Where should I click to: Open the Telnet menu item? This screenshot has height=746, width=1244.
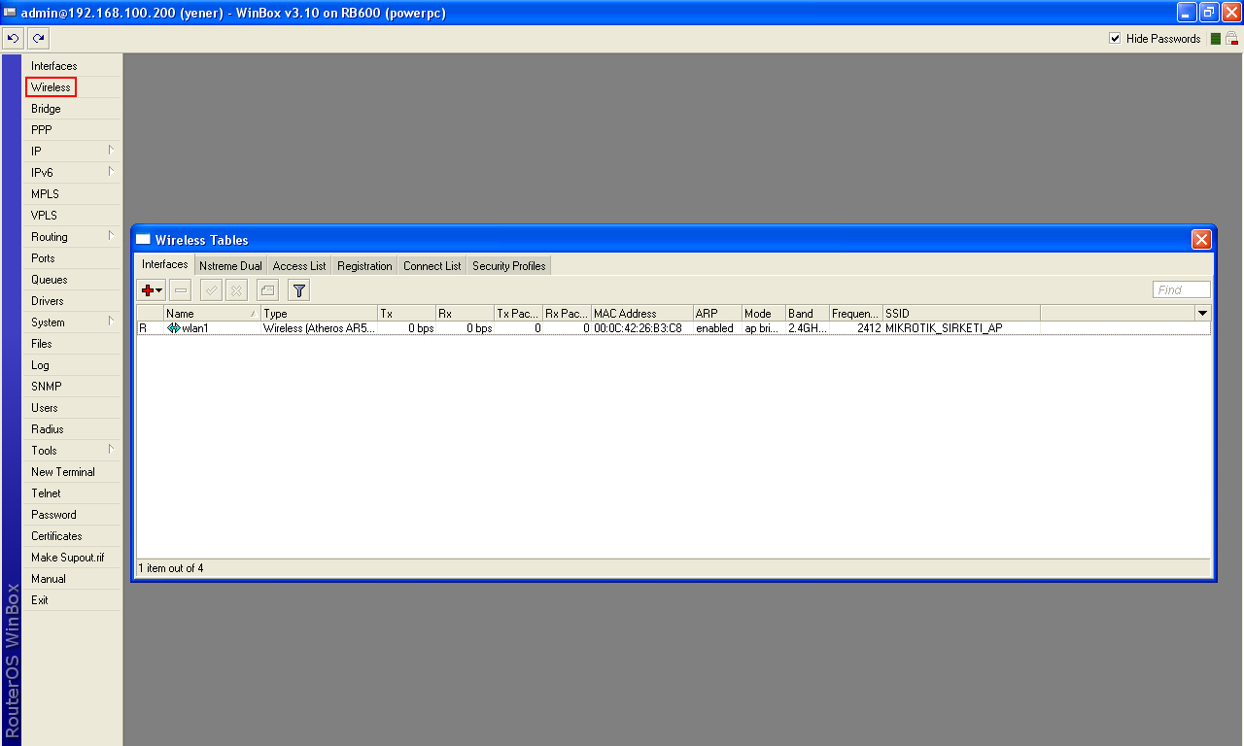(73, 493)
